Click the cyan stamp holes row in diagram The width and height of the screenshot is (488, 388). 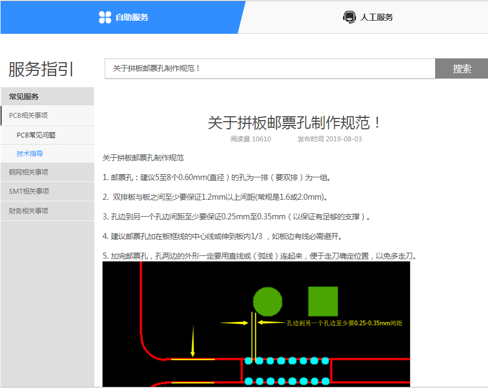tap(286, 361)
